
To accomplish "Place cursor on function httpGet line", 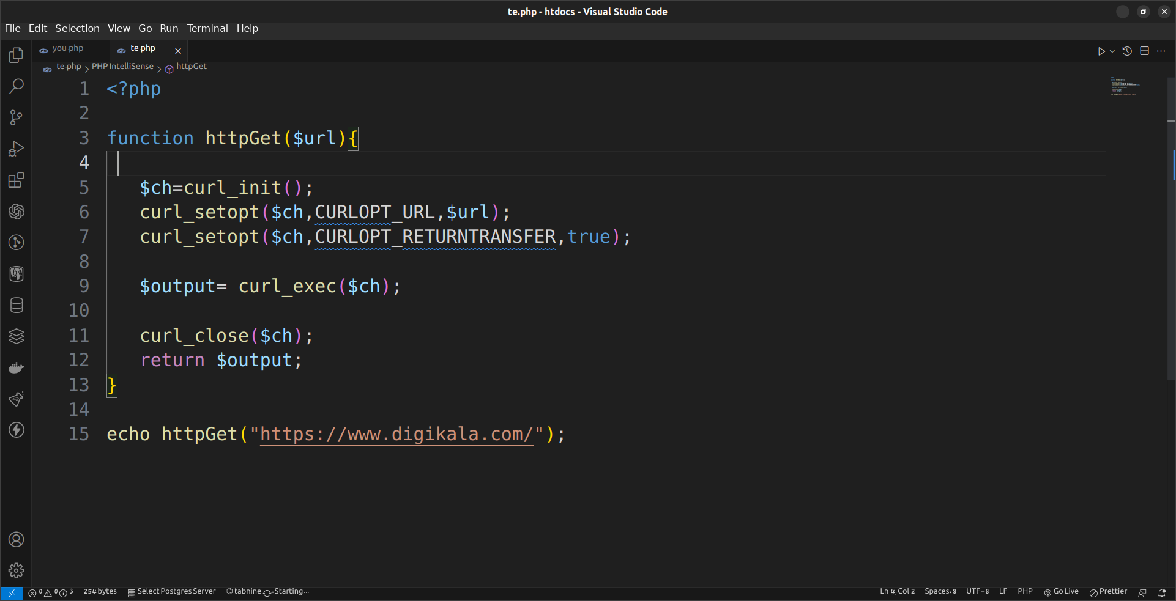I will [x=233, y=138].
